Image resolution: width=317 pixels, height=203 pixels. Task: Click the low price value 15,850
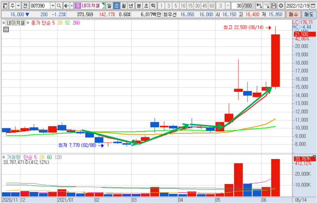click(275, 15)
